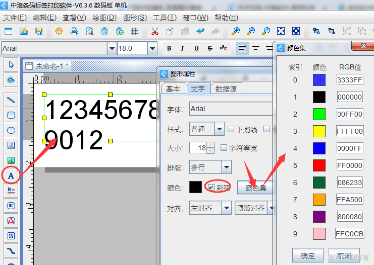The width and height of the screenshot is (374, 265).
Task: Toggle bold text formatting
Action: point(169,48)
